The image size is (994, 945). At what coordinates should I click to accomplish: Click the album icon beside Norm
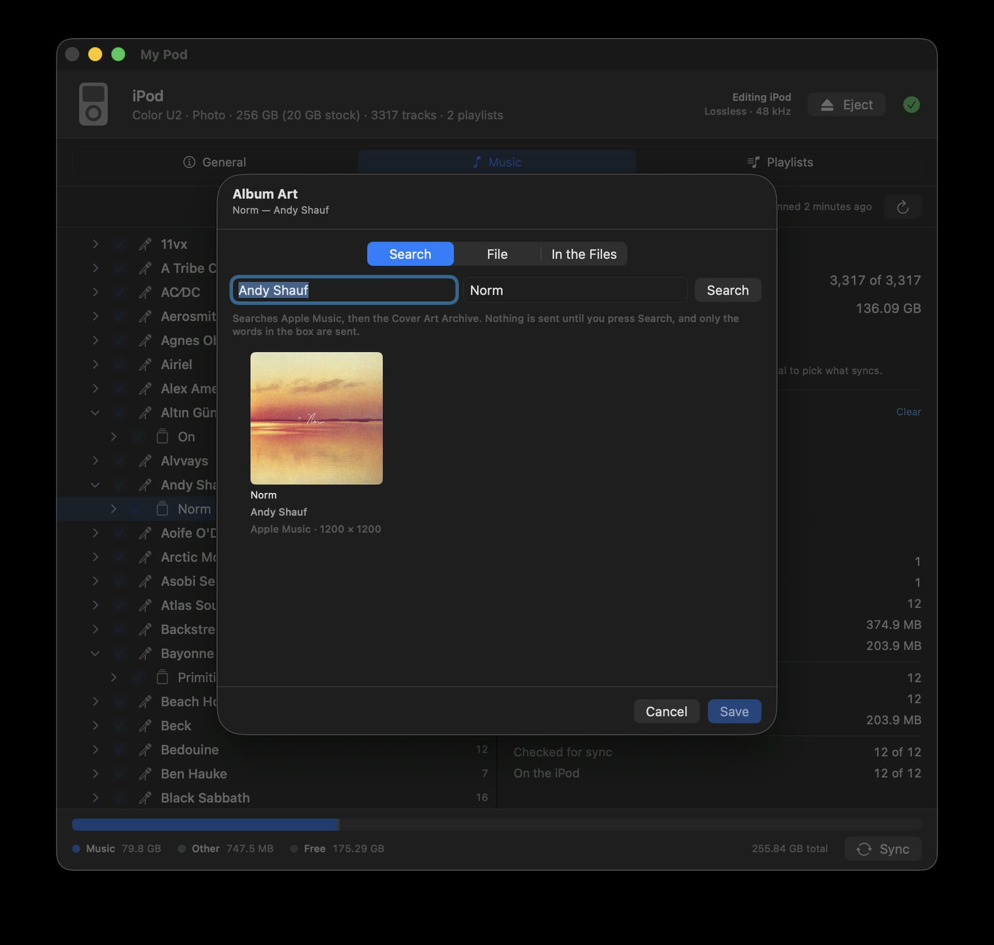[x=162, y=509]
